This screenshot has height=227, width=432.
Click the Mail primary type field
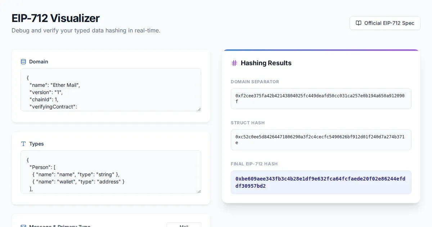(184, 225)
